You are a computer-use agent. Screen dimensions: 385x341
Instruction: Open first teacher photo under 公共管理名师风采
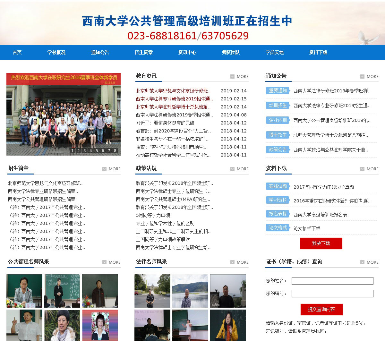[24, 291]
